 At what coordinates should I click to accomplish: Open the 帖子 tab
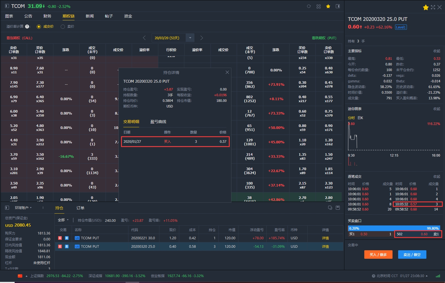tap(109, 16)
